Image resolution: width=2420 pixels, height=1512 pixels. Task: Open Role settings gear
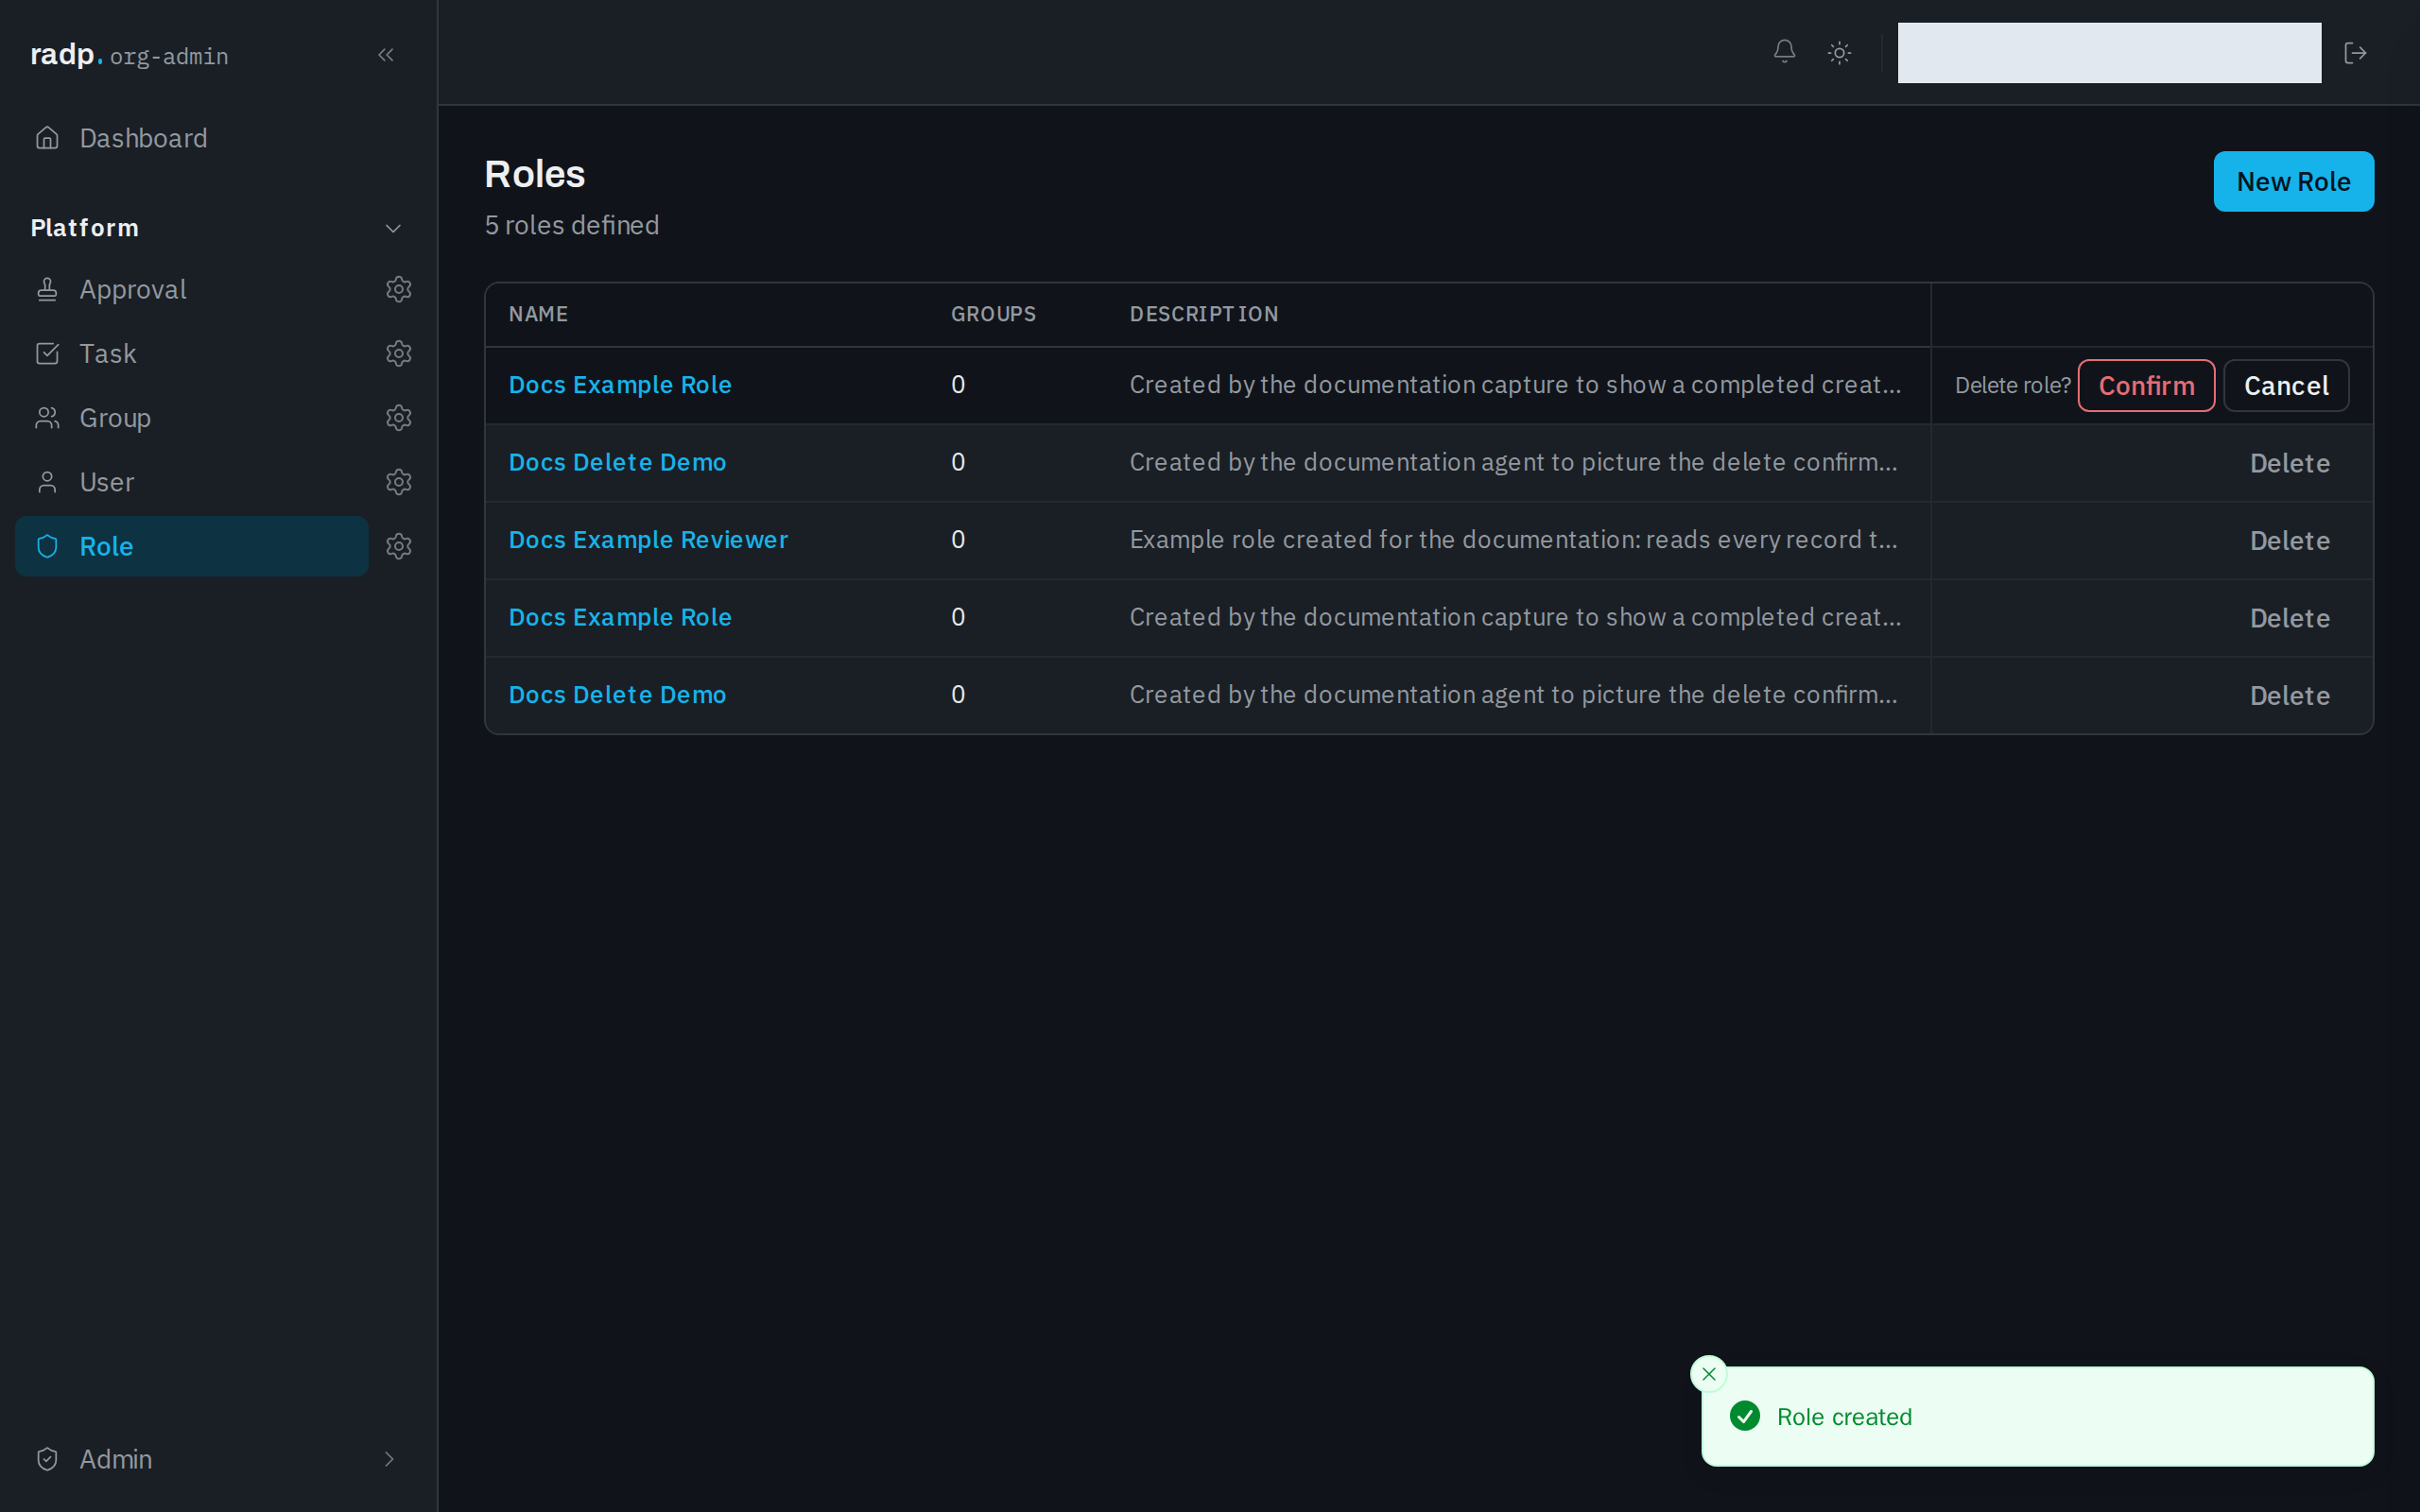[399, 546]
